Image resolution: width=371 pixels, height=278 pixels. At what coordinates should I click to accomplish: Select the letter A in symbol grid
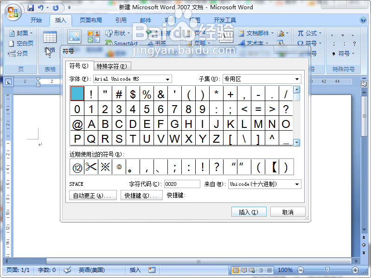tap(91, 124)
